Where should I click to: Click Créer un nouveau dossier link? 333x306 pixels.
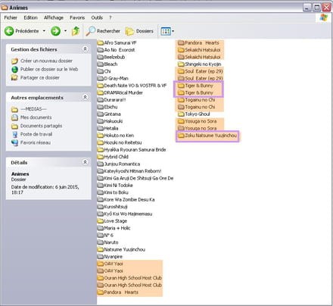click(x=46, y=61)
